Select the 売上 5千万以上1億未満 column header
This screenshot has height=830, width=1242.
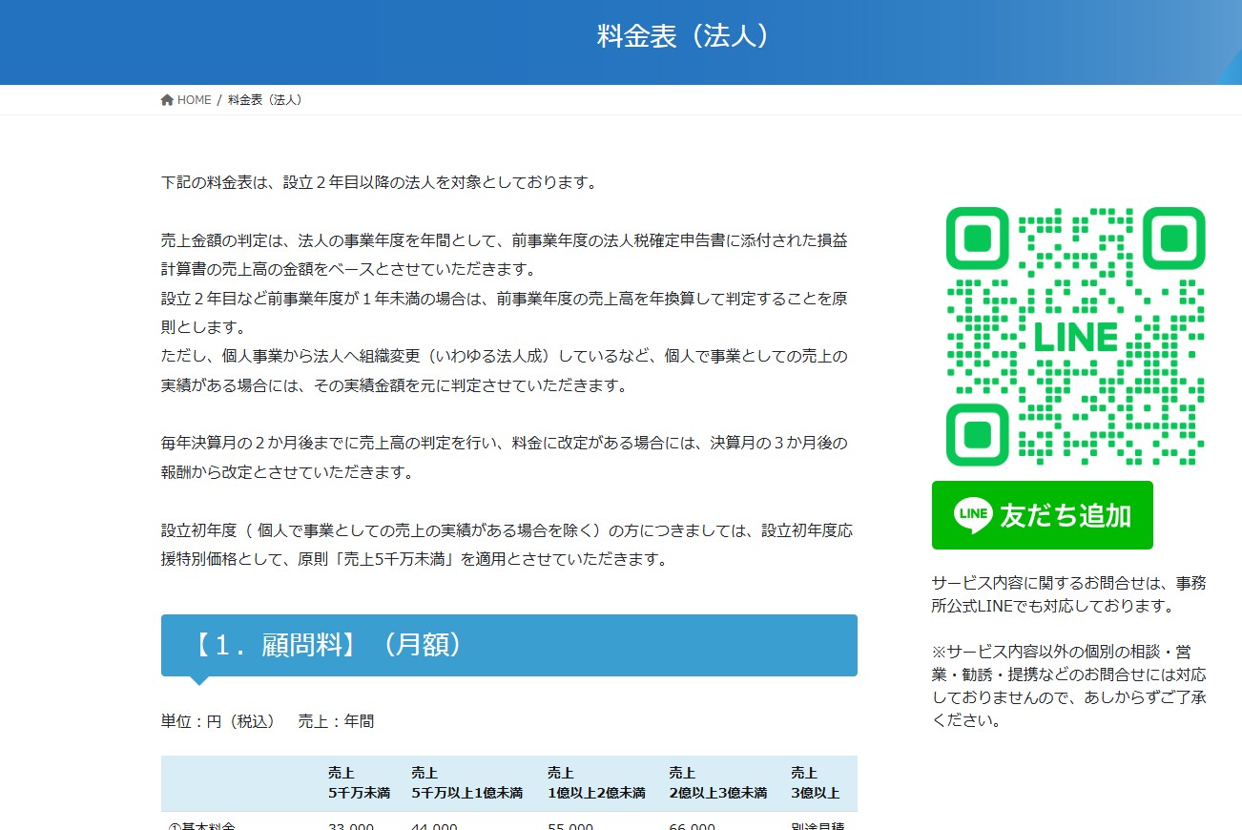point(466,782)
